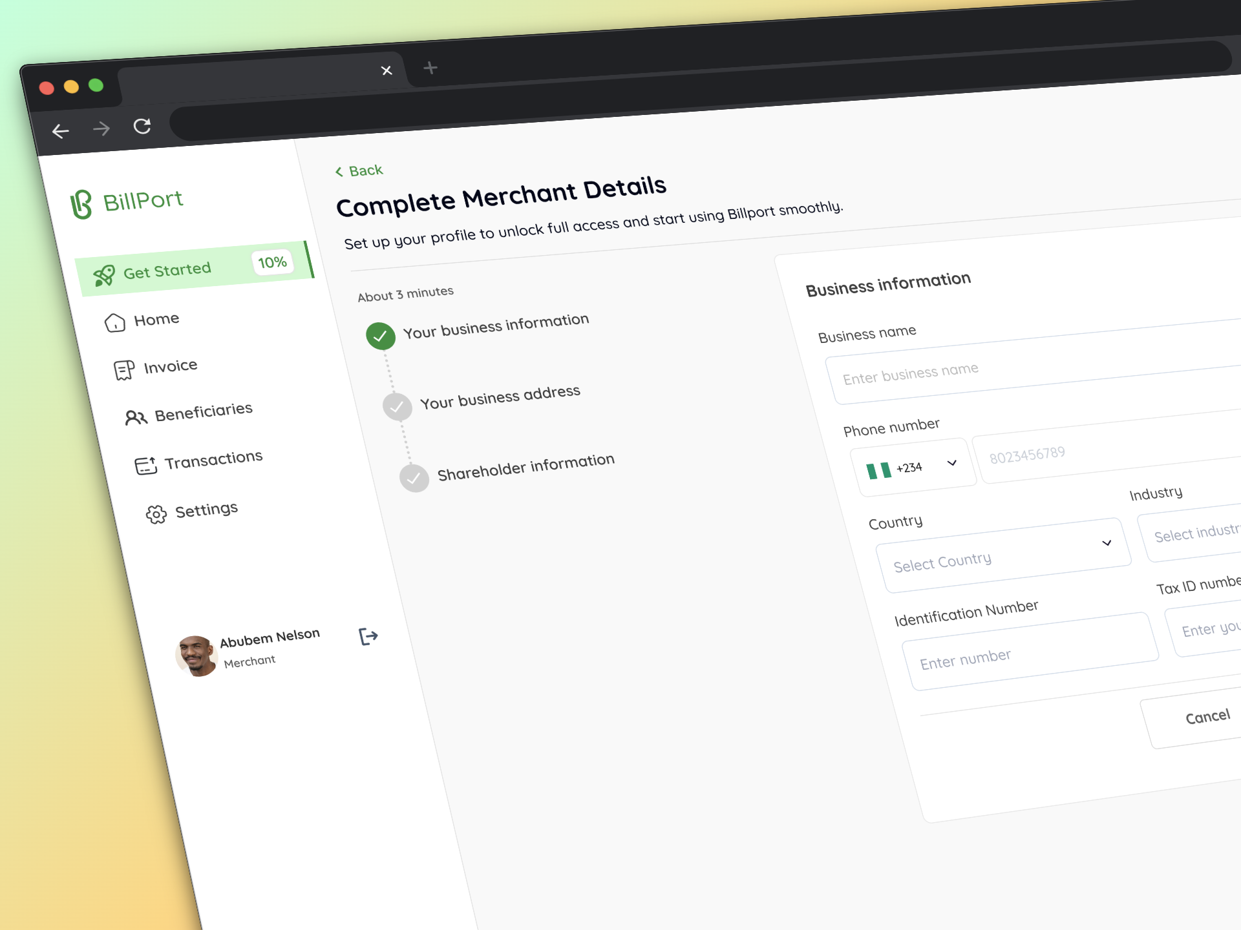
Task: Open Beneficiaries in the sidebar
Action: pyautogui.click(x=189, y=413)
